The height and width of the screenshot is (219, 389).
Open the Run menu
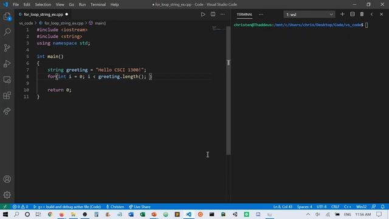pyautogui.click(x=82, y=4)
